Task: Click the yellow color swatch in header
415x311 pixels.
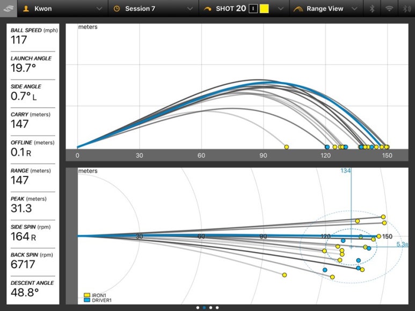Action: pos(264,9)
